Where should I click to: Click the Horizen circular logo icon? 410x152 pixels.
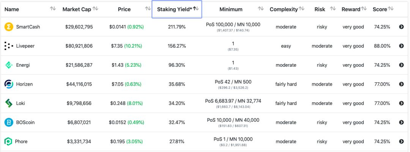pyautogui.click(x=8, y=84)
